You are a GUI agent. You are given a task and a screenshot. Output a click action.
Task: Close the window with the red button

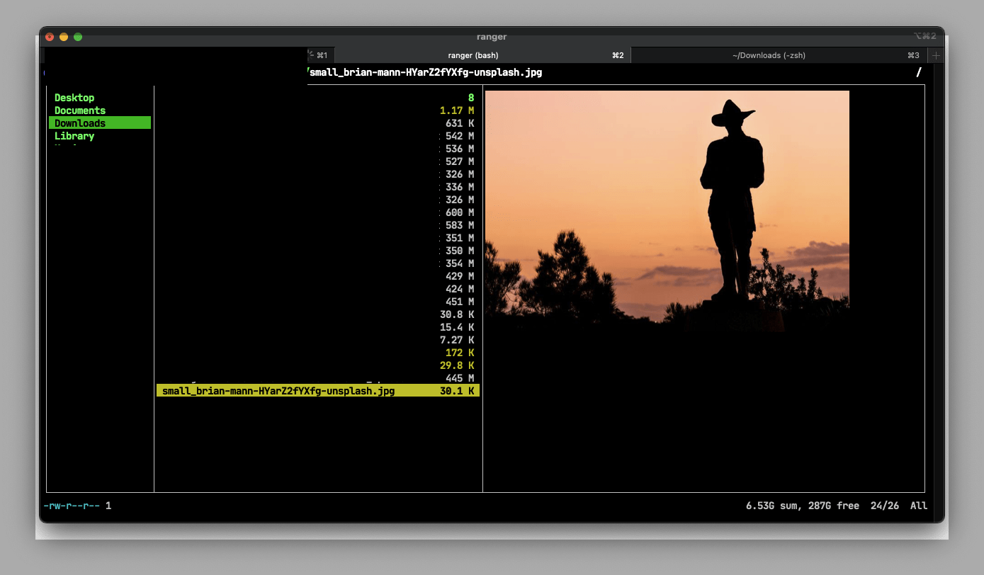point(50,37)
